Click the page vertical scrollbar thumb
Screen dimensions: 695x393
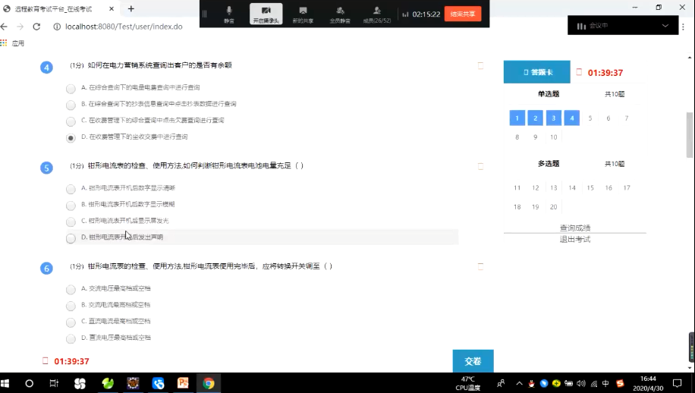pos(690,133)
